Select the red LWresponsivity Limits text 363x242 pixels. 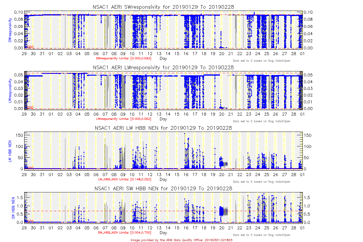(x=123, y=119)
